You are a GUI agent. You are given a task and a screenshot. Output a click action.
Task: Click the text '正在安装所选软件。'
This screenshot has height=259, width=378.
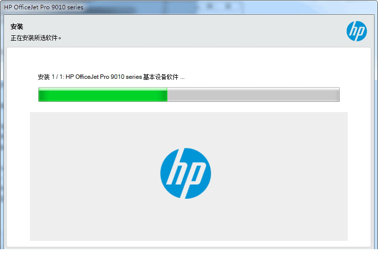36,38
